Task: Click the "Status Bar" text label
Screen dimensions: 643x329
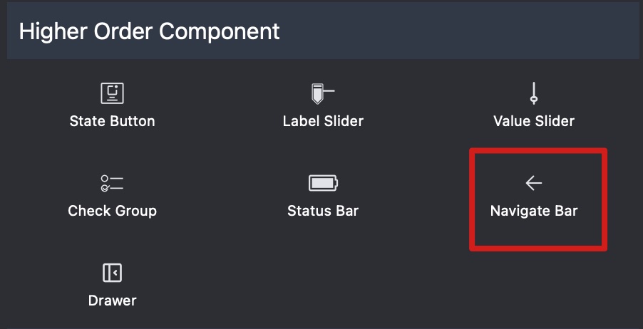Action: coord(323,211)
